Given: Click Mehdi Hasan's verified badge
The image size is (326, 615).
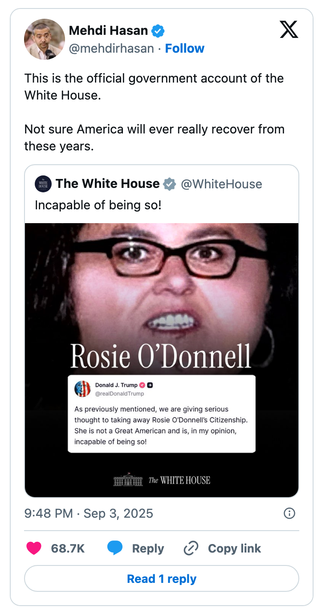Looking at the screenshot, I should click(157, 30).
